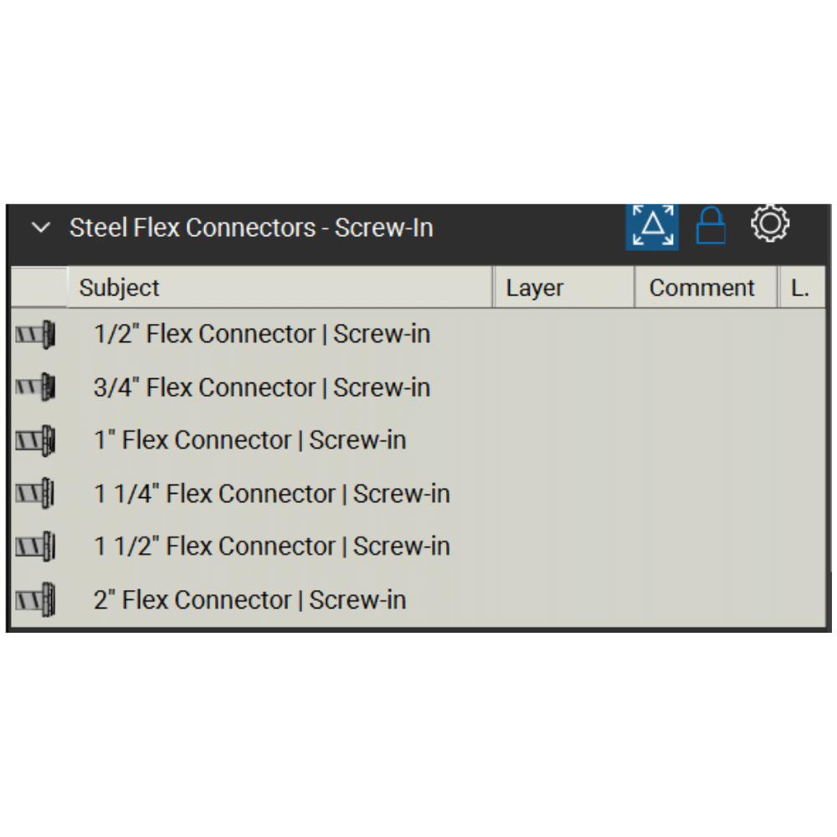
Task: Choose 1" Flex Connector | Screw-in label
Action: (250, 440)
